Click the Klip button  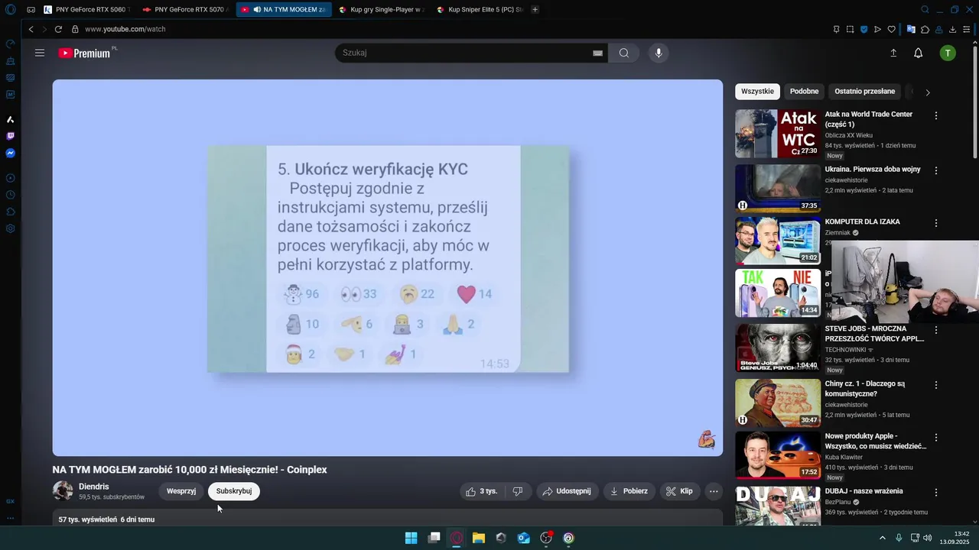[x=680, y=491]
